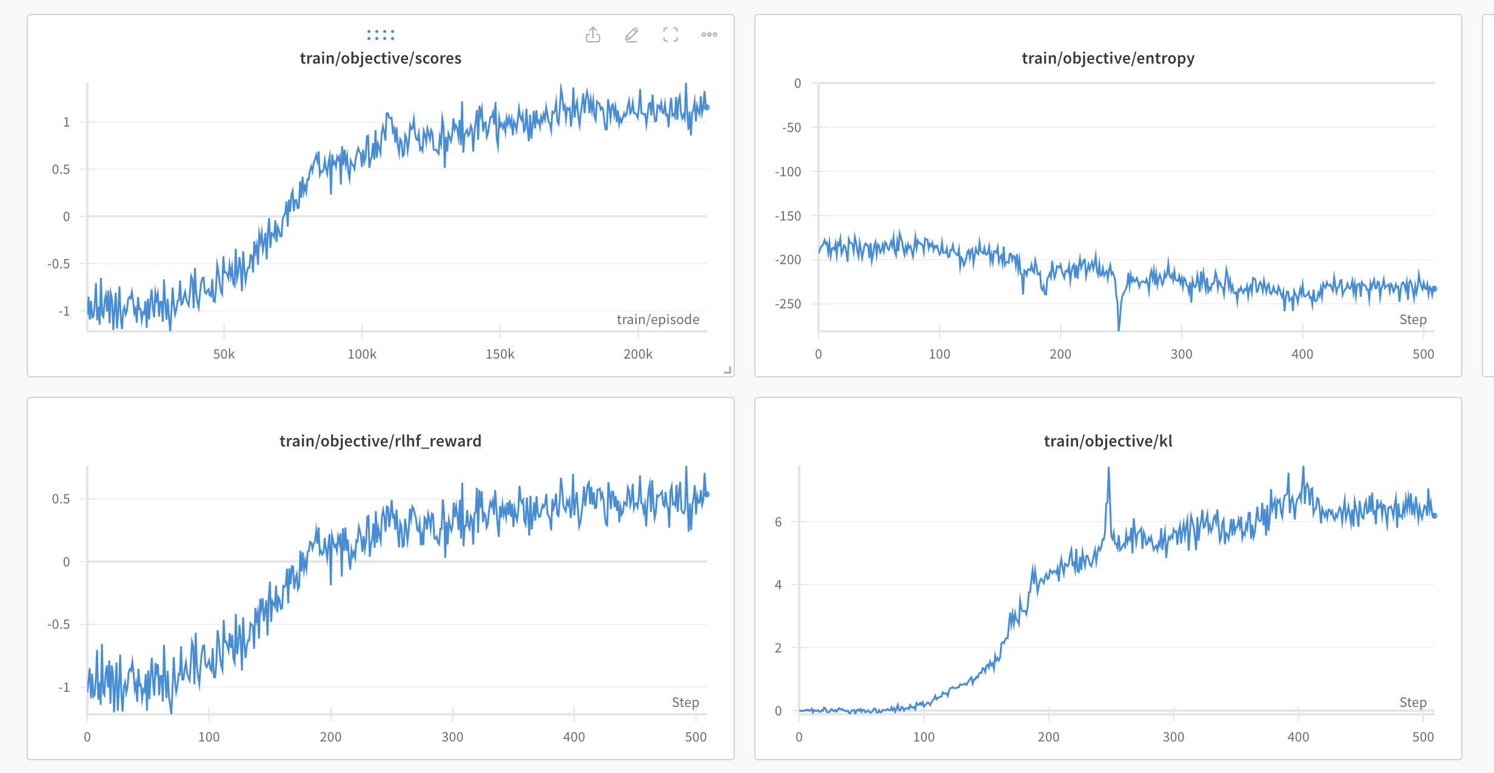Grab the dotted drag handle above scores title
The height and width of the screenshot is (773, 1494).
point(381,35)
